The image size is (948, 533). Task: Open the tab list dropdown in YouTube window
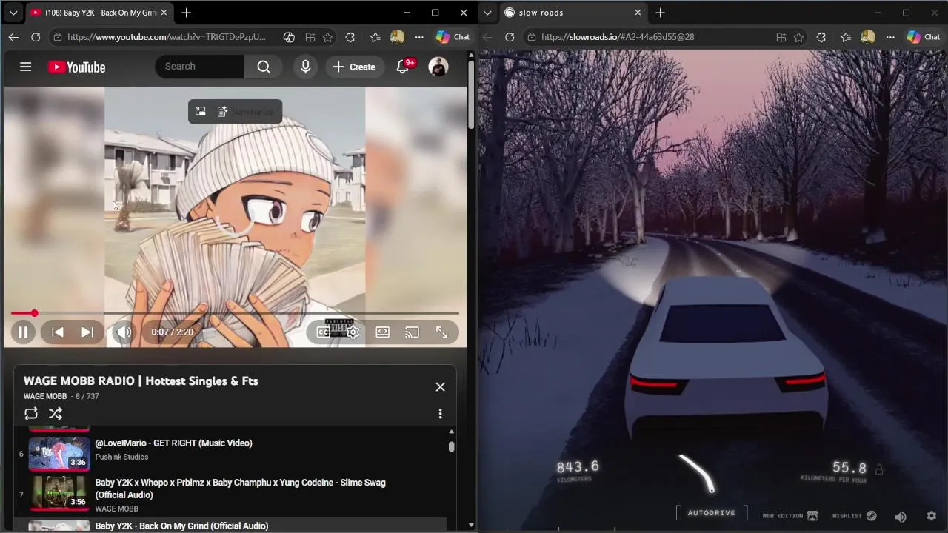coord(13,13)
